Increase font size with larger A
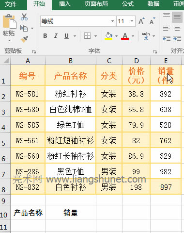This screenshot has width=184, height=233. click(141, 21)
